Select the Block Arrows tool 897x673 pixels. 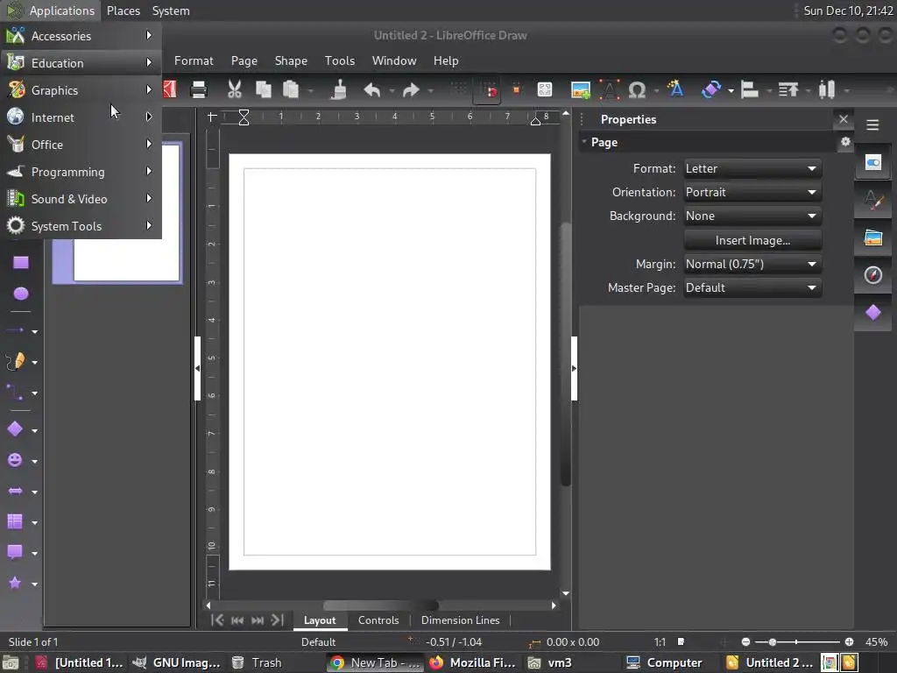[x=15, y=491]
